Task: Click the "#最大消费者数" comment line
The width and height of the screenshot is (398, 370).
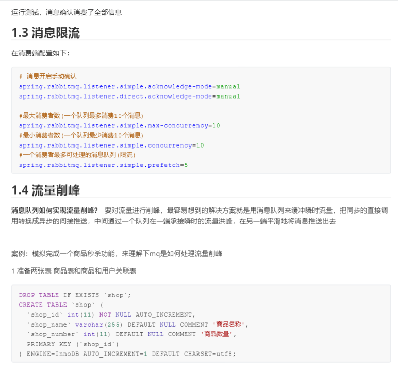Action: (x=81, y=116)
